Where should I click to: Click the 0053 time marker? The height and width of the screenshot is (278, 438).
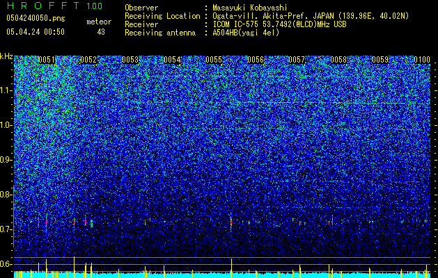click(130, 60)
